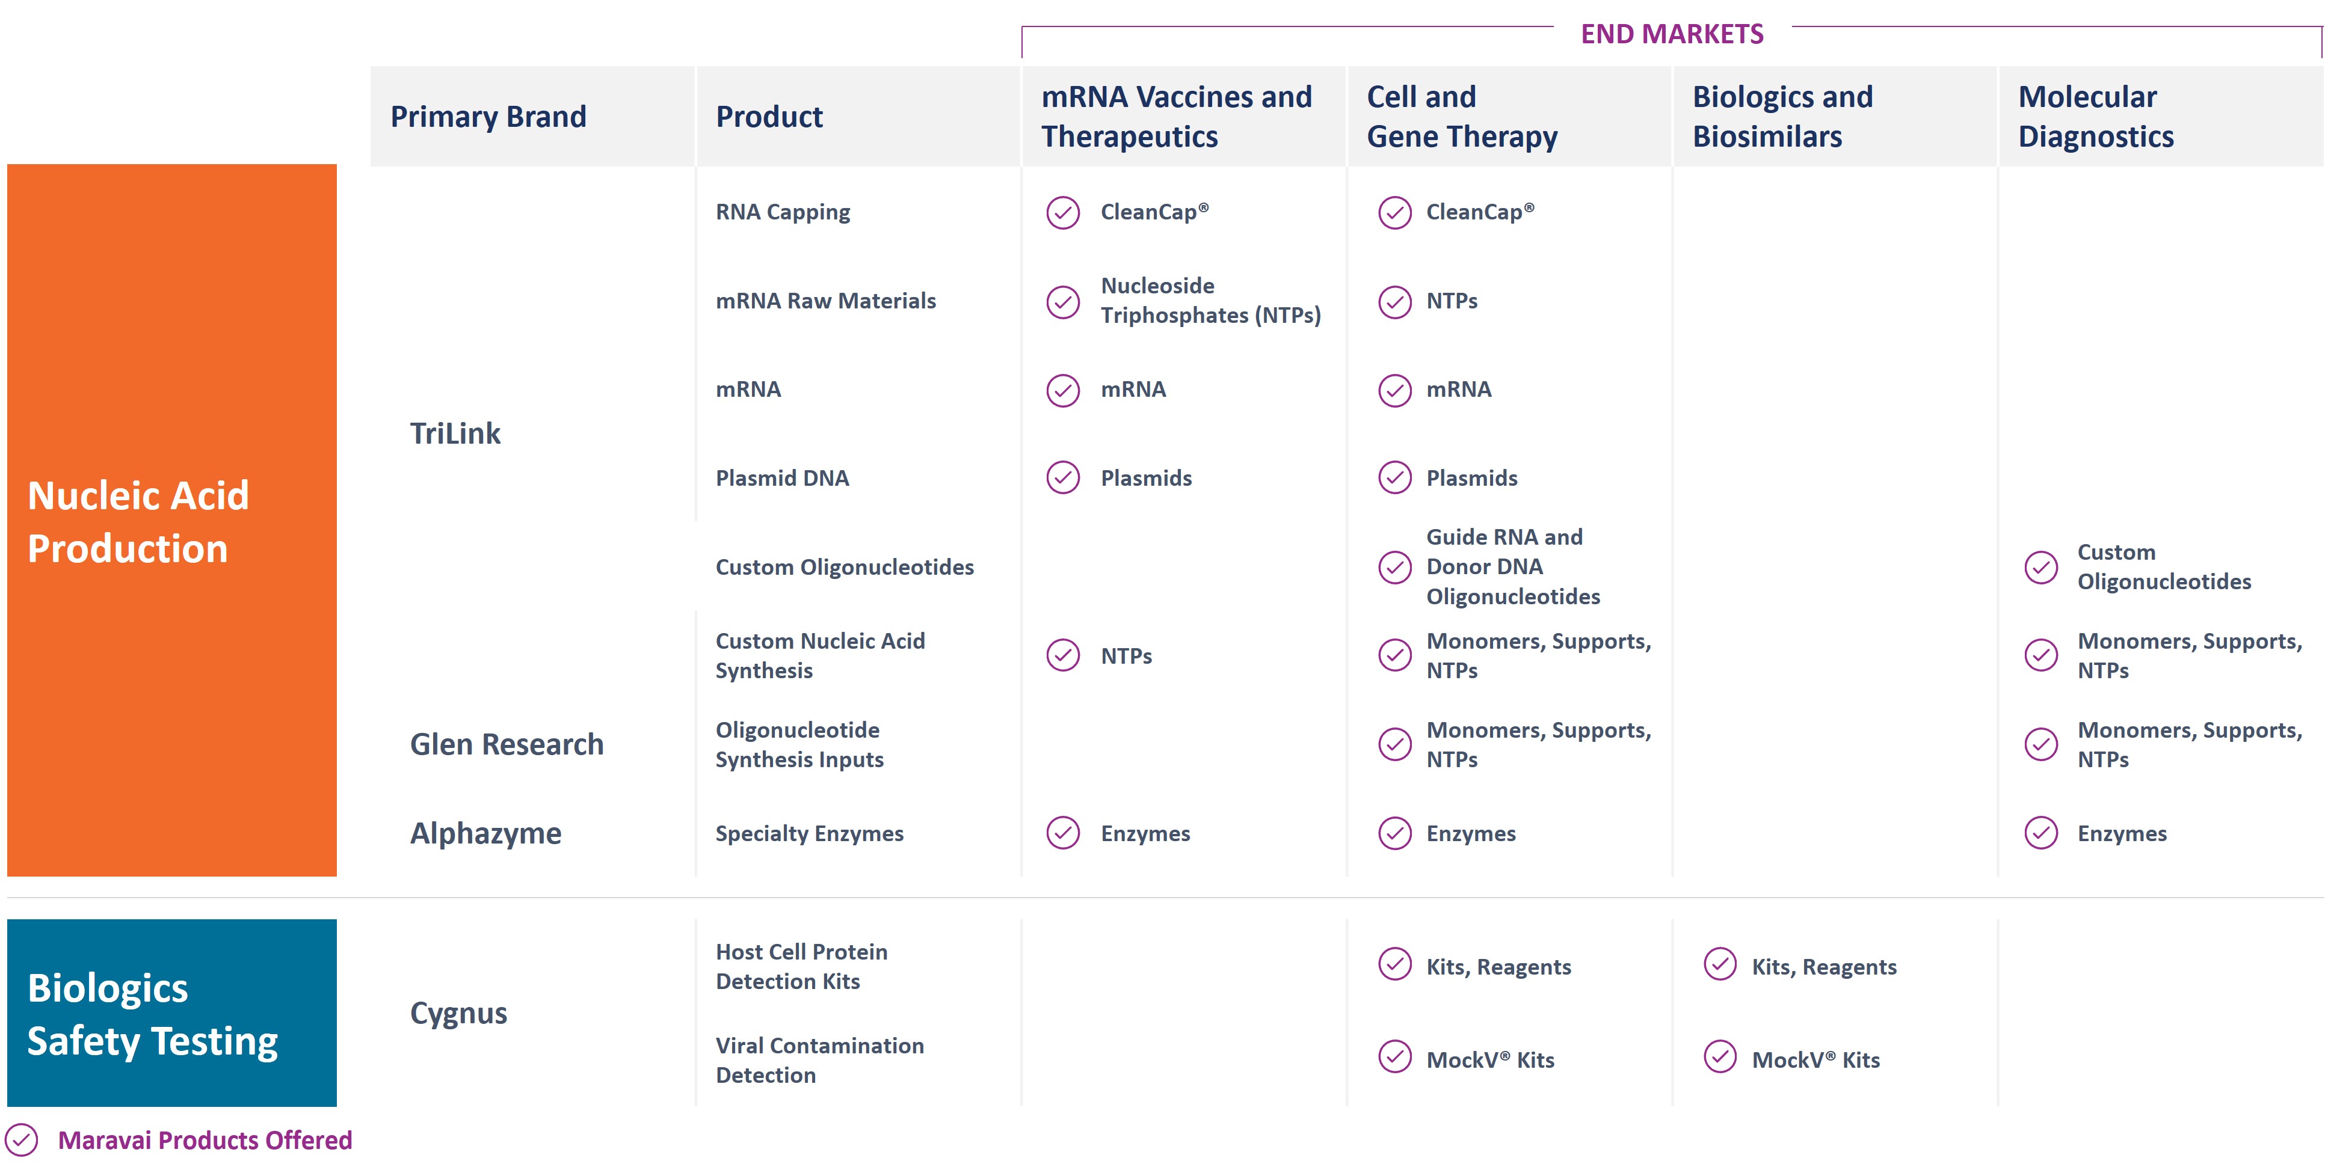The width and height of the screenshot is (2325, 1173).
Task: Click the MockV Kits checkmark under Cell and Gene Therapy
Action: coord(1394,1056)
